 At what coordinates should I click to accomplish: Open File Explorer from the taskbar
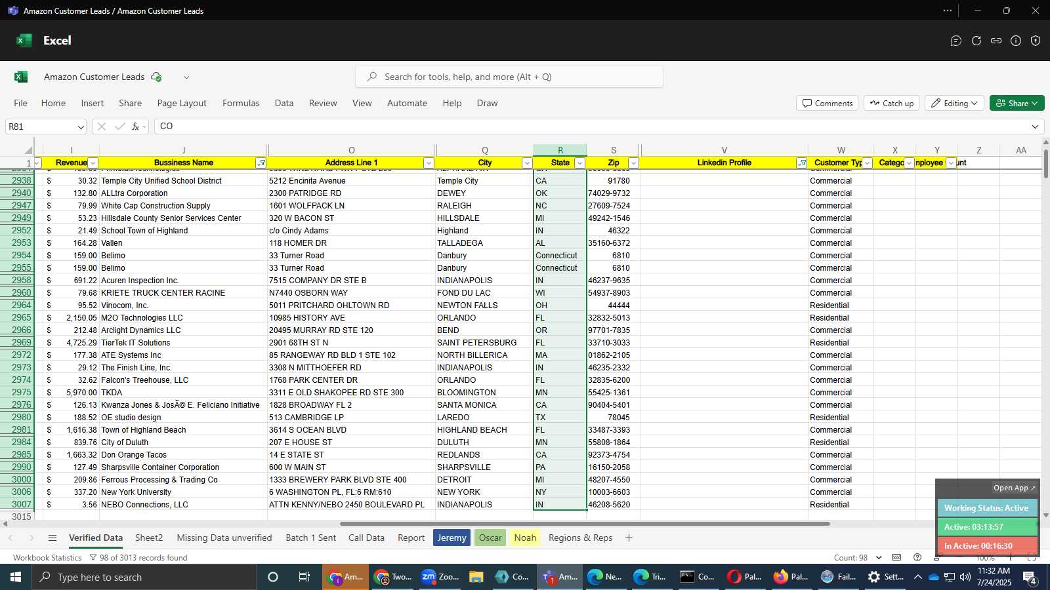coord(476,577)
